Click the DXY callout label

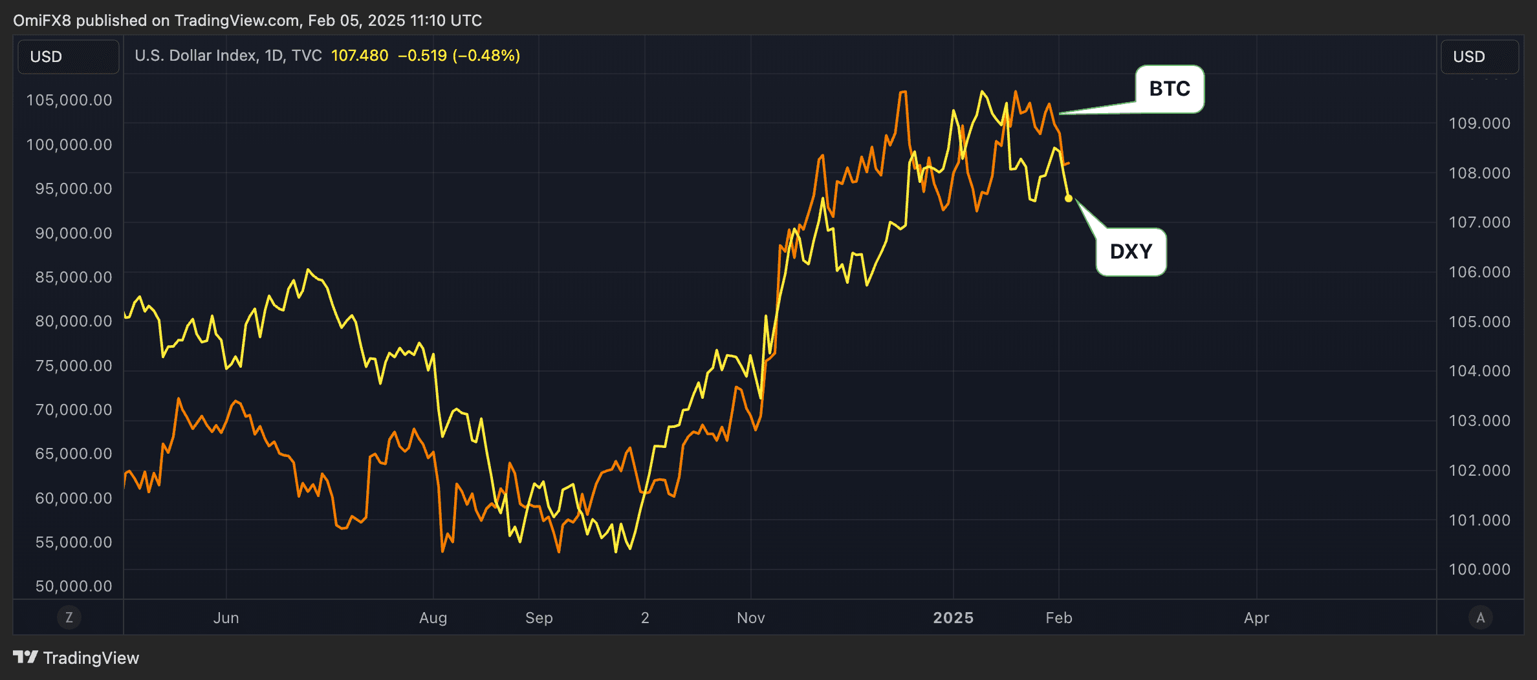click(1131, 251)
